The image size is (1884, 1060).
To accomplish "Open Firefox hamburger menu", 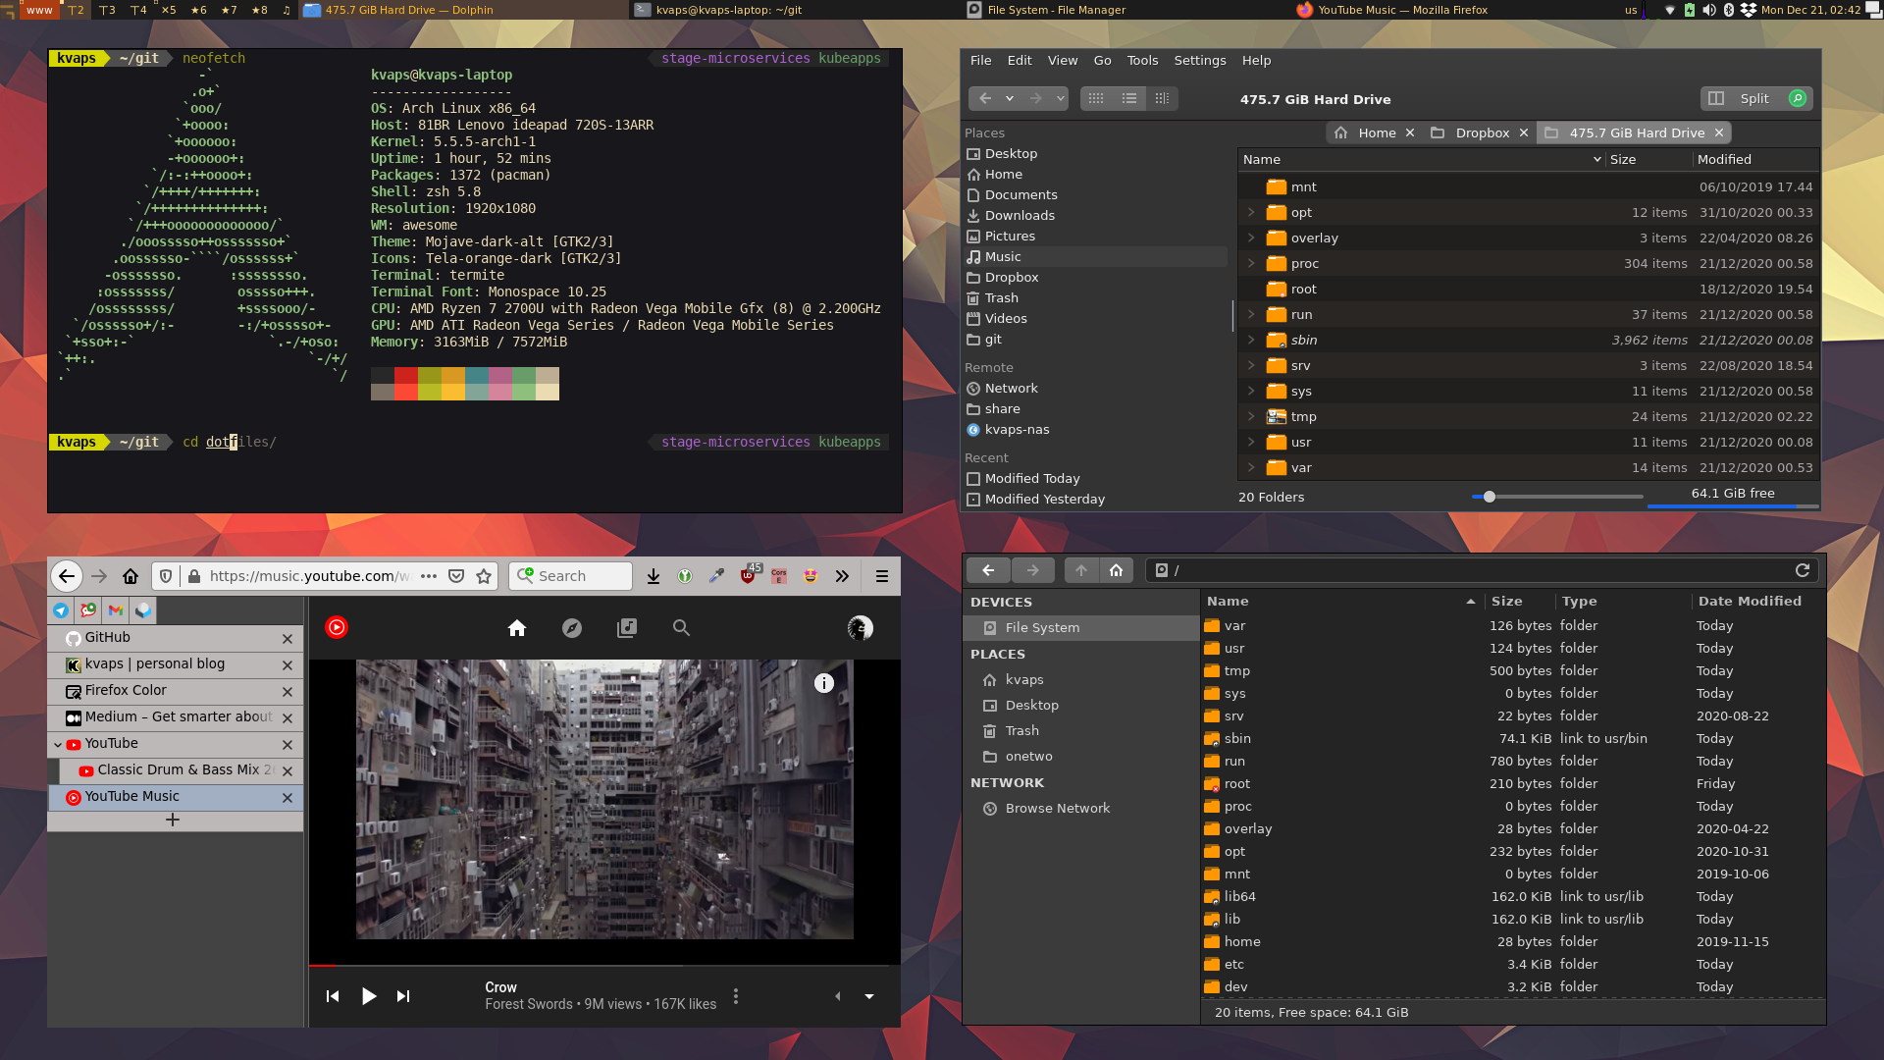I will (x=882, y=576).
